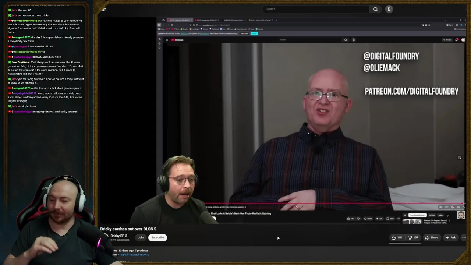The image size is (471, 265).
Task: Click dislike under embedded Digital Foundry video
Action: 358,219
